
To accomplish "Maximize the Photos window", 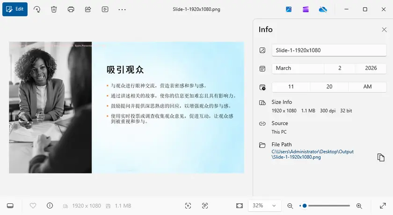I will click(x=365, y=9).
